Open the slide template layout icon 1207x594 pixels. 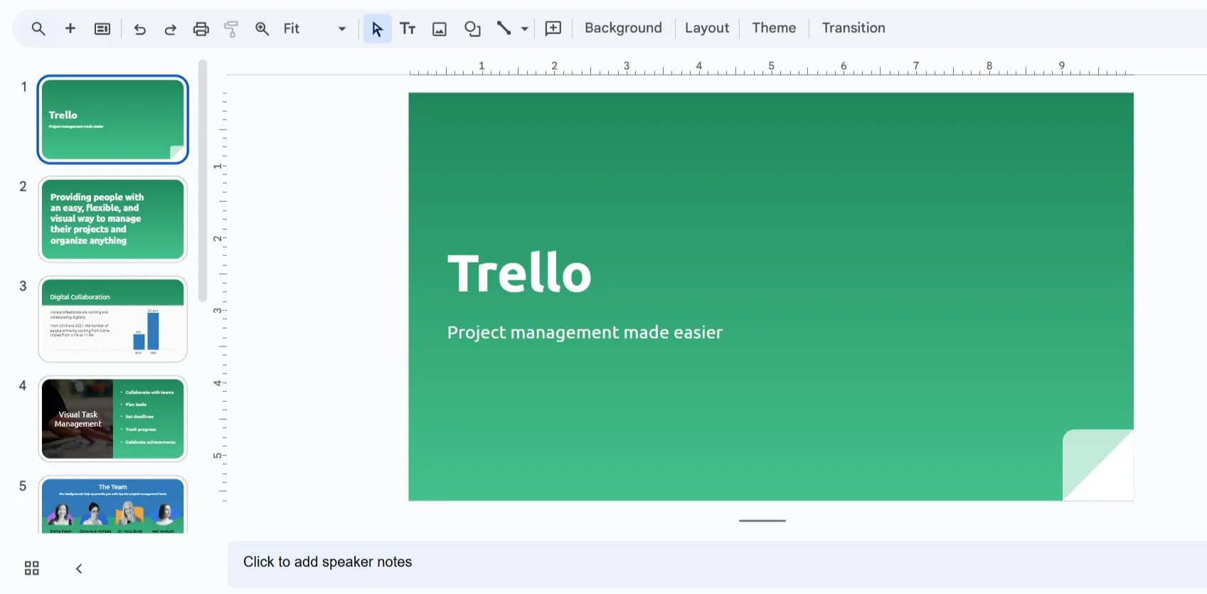click(x=102, y=28)
